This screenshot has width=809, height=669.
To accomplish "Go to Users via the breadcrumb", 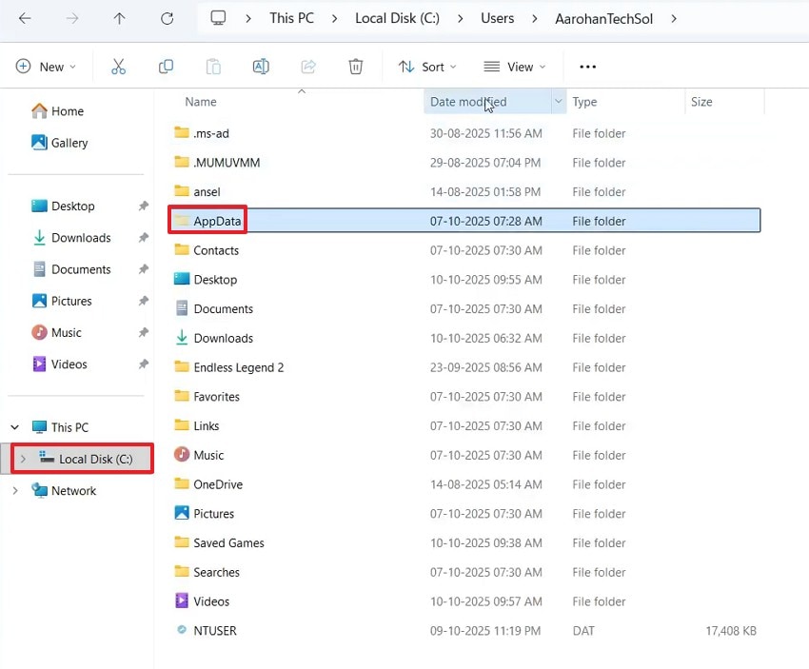I will click(497, 18).
